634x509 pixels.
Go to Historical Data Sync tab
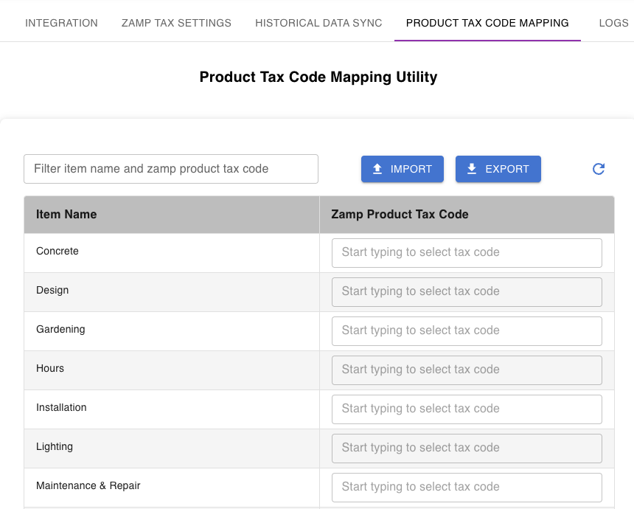point(318,23)
